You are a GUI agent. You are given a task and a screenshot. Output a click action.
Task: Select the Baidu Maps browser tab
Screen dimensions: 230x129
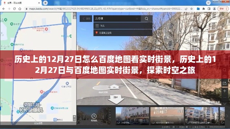(21, 3)
